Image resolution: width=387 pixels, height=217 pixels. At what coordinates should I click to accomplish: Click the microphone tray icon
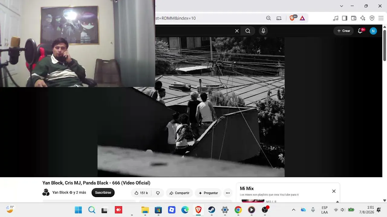(x=313, y=210)
